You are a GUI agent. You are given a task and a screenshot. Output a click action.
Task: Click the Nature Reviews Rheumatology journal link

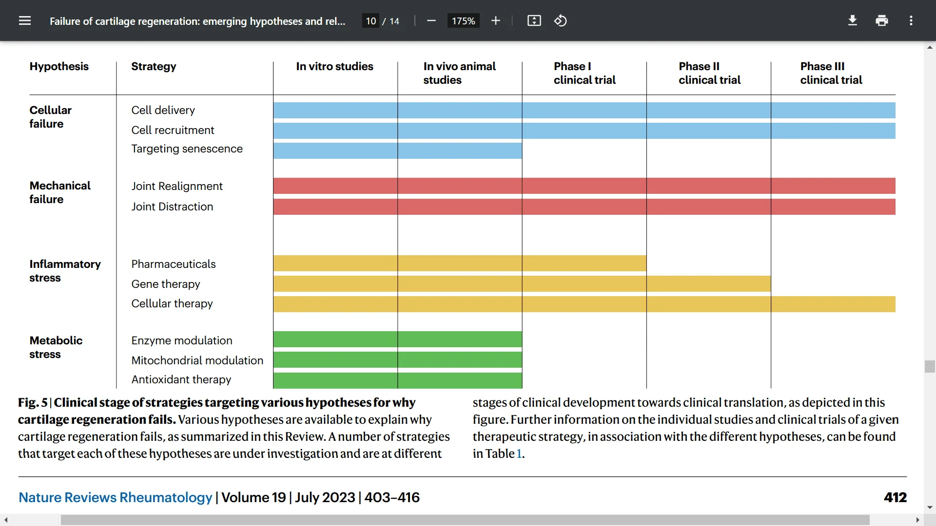[x=116, y=497]
